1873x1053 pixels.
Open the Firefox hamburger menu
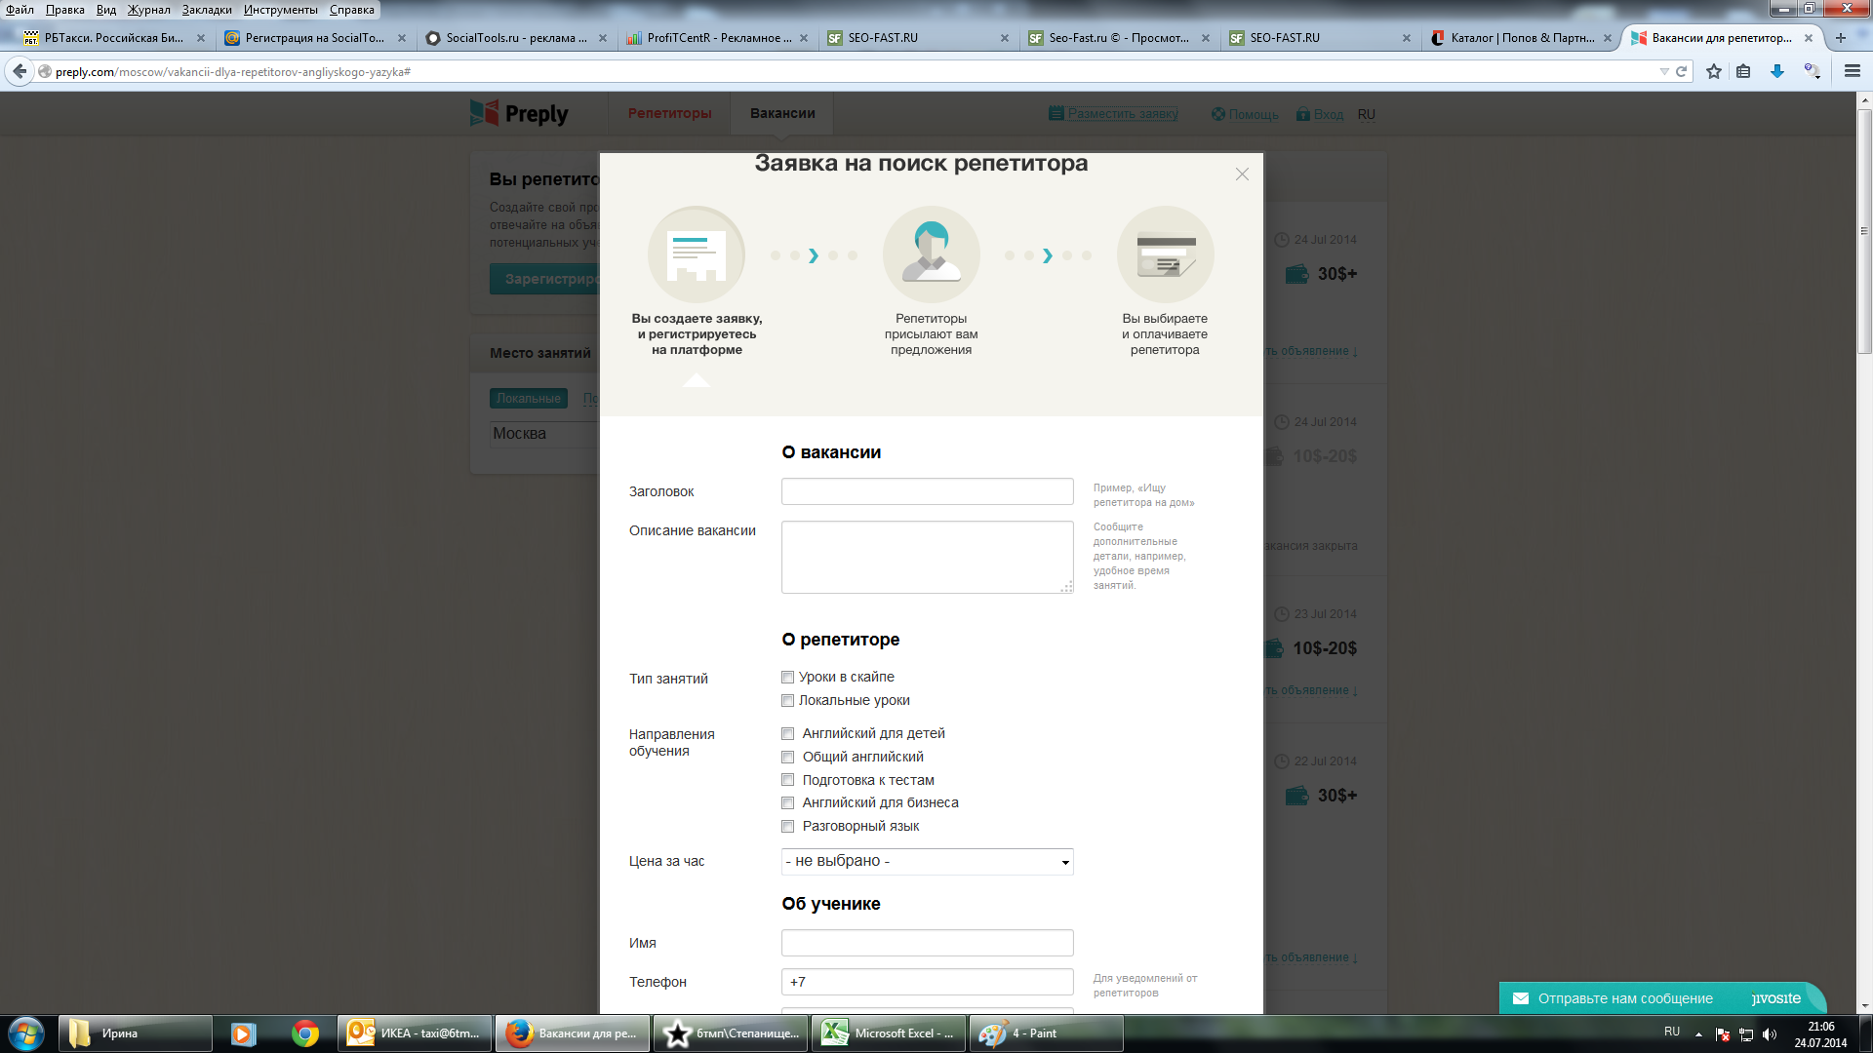pyautogui.click(x=1853, y=71)
